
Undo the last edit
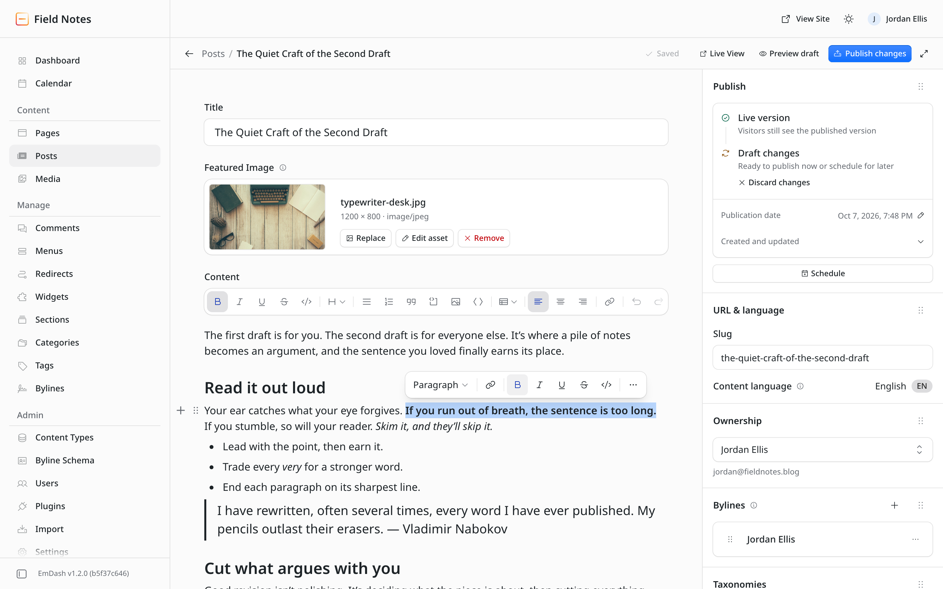pos(636,301)
